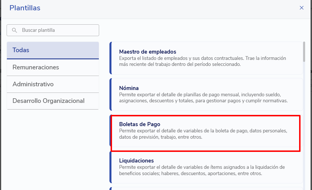The height and width of the screenshot is (190, 312).
Task: Click the partially visible card below Liquidaciones
Action: [206, 188]
